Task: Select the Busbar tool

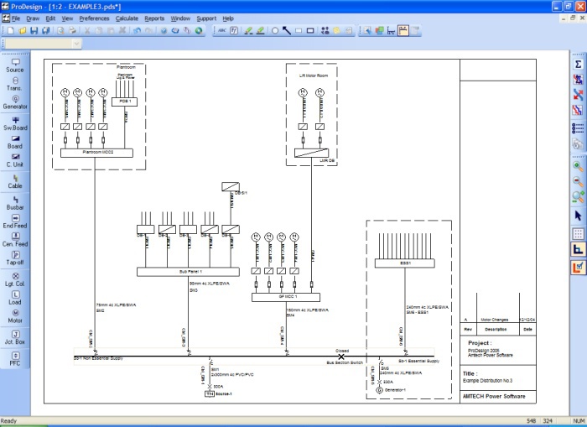Action: [15, 203]
